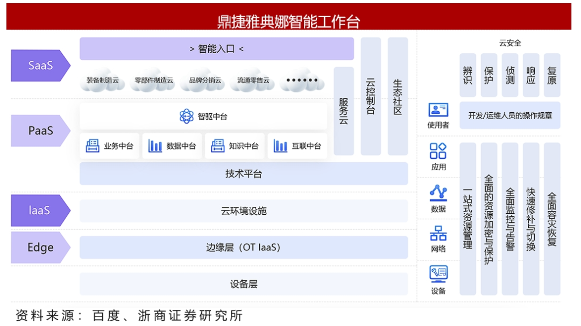Select the printer icon beside 知识中台

click(218, 146)
